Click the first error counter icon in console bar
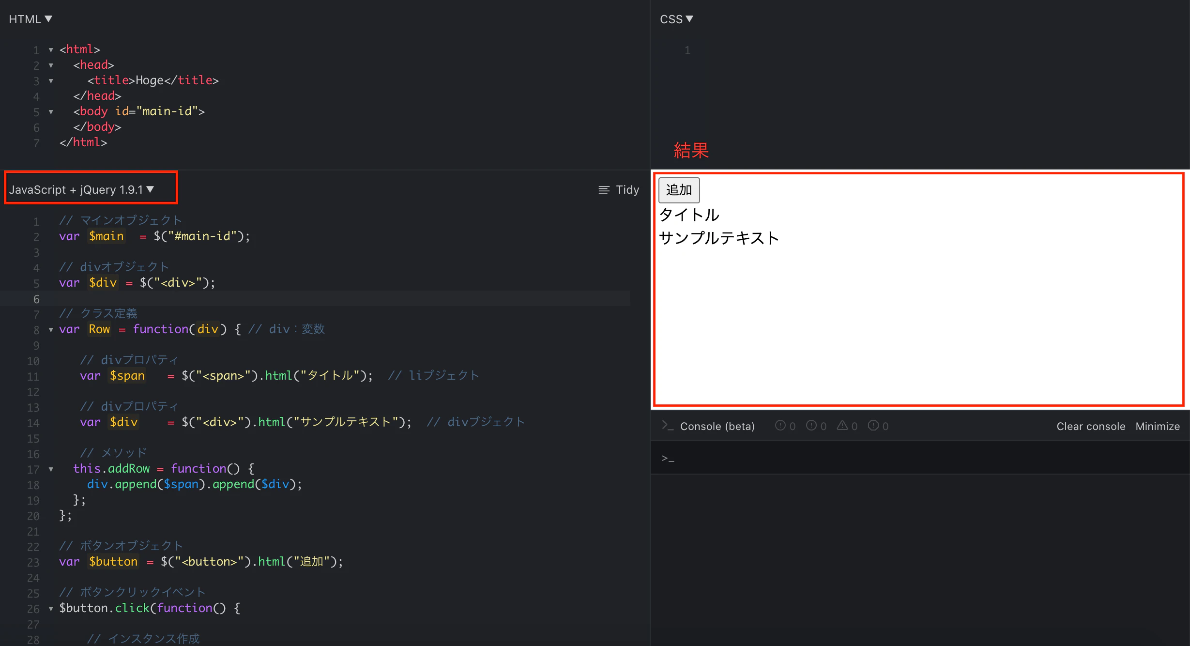 click(x=780, y=425)
